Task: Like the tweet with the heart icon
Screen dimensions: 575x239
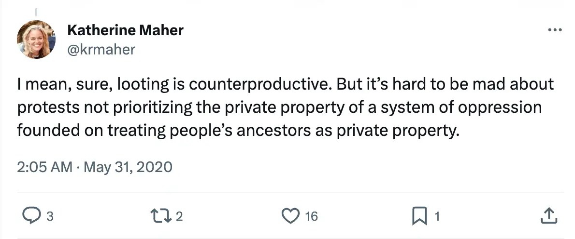Action: coord(290,216)
